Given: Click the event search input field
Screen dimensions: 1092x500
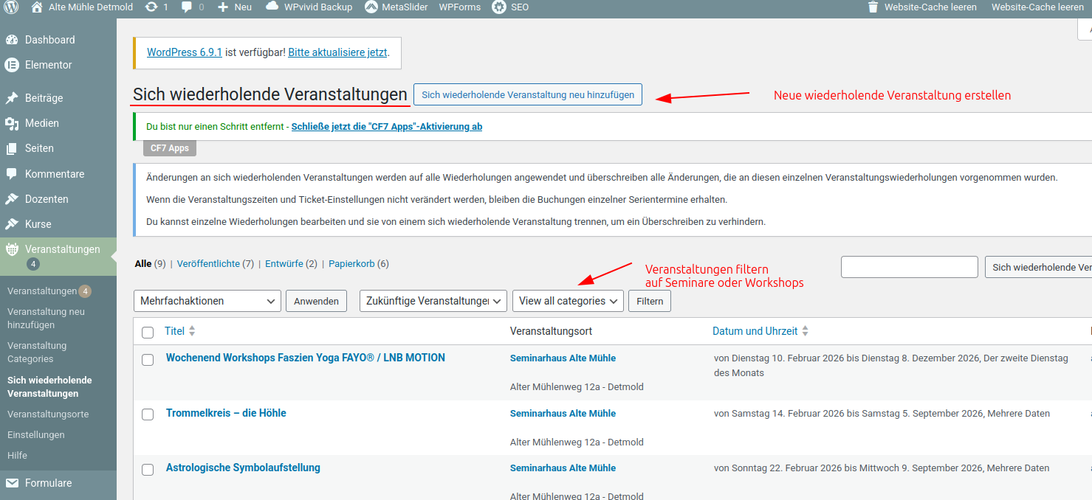Looking at the screenshot, I should click(909, 267).
